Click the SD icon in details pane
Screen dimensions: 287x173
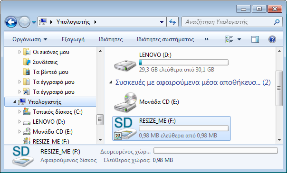23,156
